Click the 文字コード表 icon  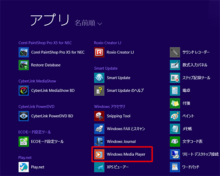(175, 142)
